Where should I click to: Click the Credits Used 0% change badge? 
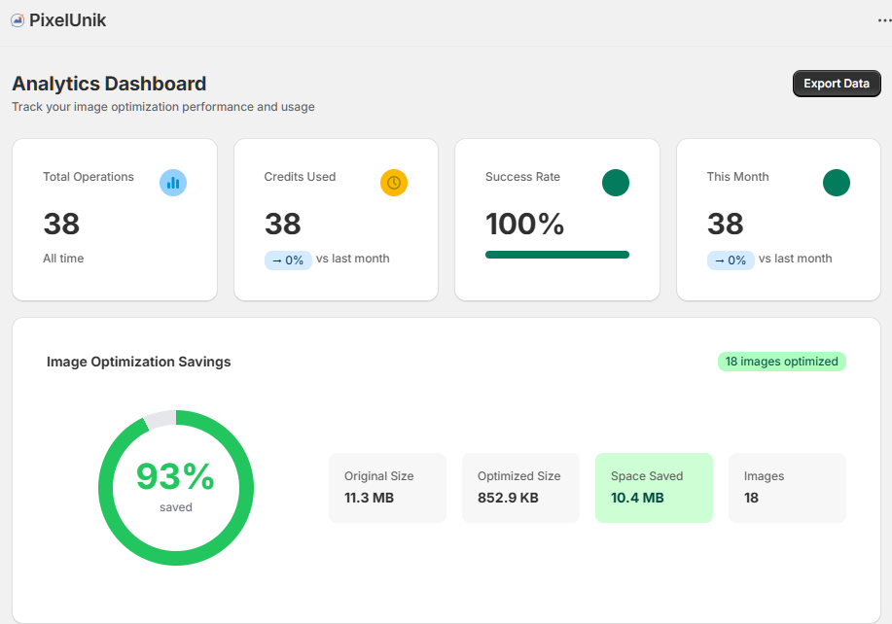click(288, 260)
